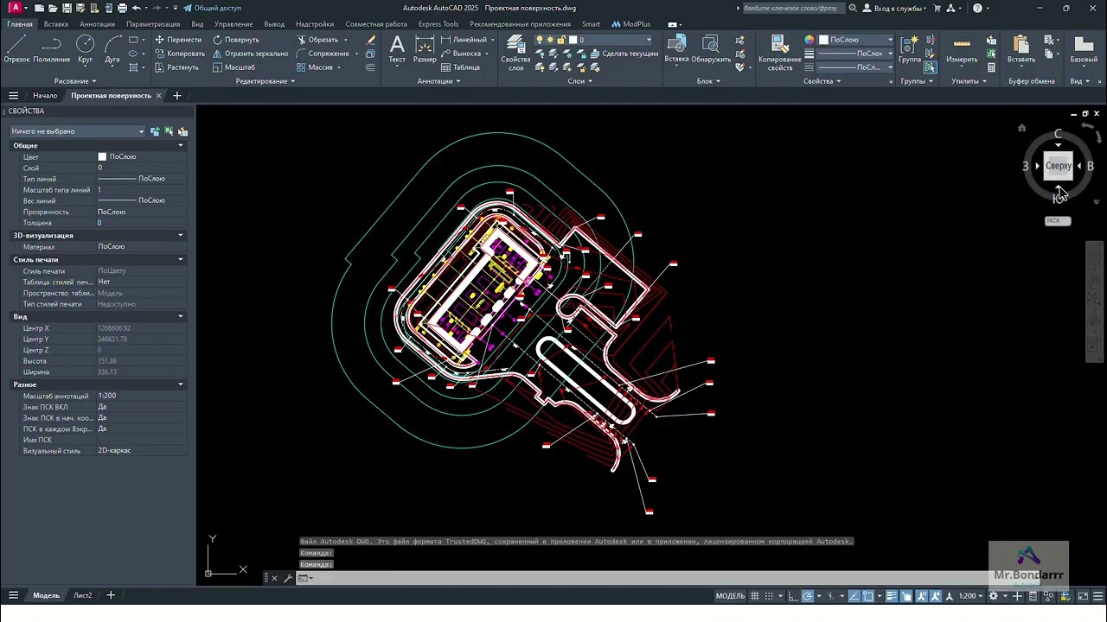Open the object color wheel in Свойства
Image resolution: width=1107 pixels, height=622 pixels.
point(809,40)
